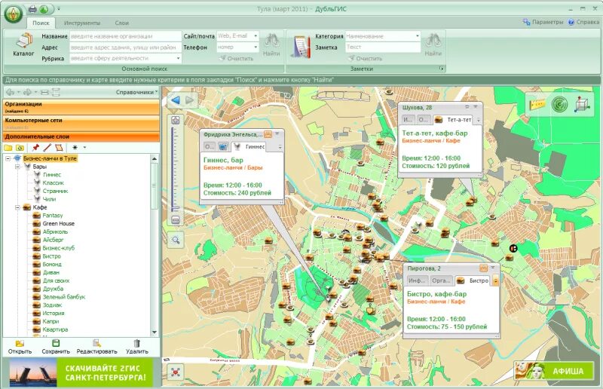The height and width of the screenshot is (389, 603).
Task: Go to next map view gray arrow
Action: pyautogui.click(x=190, y=100)
